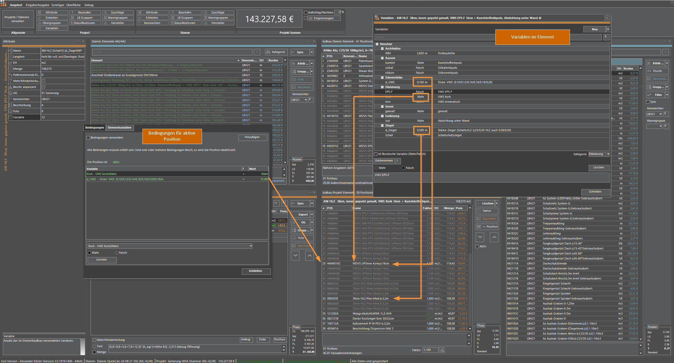Toggle the Mehr/Minderleistung checkbox at bottom

[x=94, y=340]
